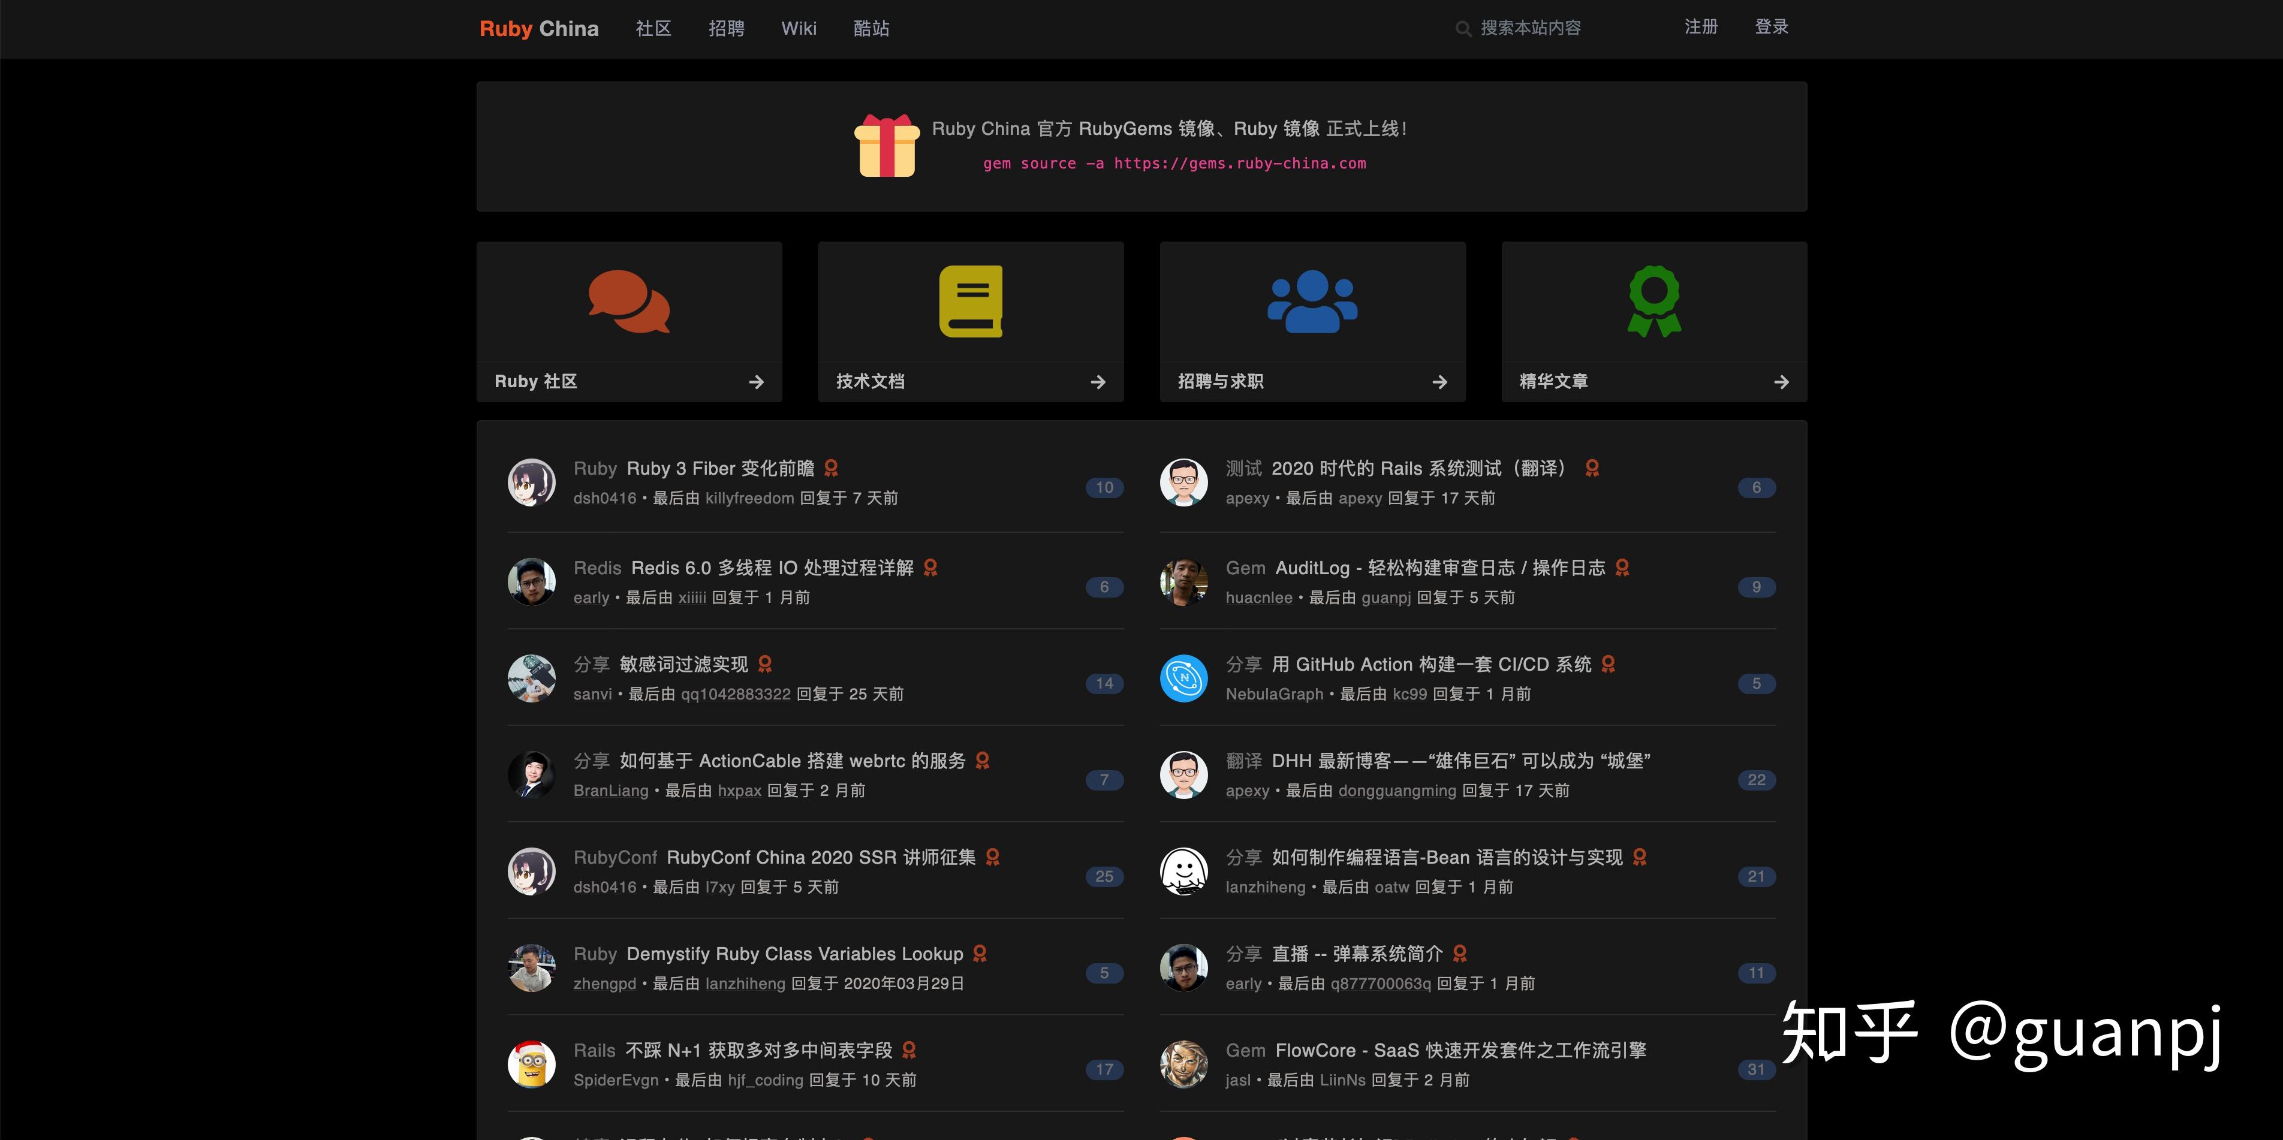Click the search magnifier icon
The image size is (2283, 1140).
(x=1462, y=28)
